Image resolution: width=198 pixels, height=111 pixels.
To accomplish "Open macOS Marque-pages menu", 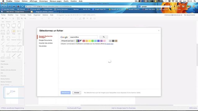I will point(56,1).
